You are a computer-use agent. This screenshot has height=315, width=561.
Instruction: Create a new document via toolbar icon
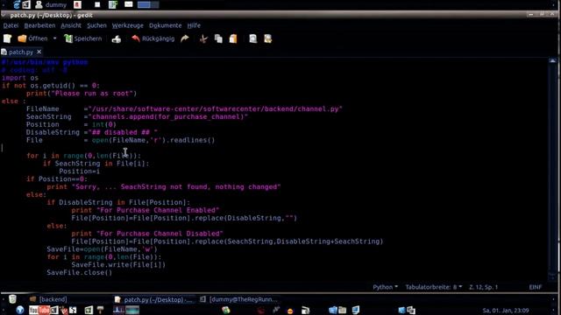tap(7, 38)
